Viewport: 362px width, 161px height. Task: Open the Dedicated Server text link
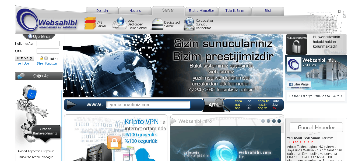(172, 24)
